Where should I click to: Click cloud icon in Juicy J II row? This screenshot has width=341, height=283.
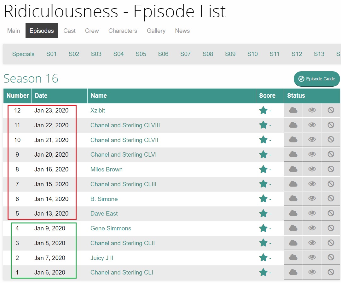293,257
